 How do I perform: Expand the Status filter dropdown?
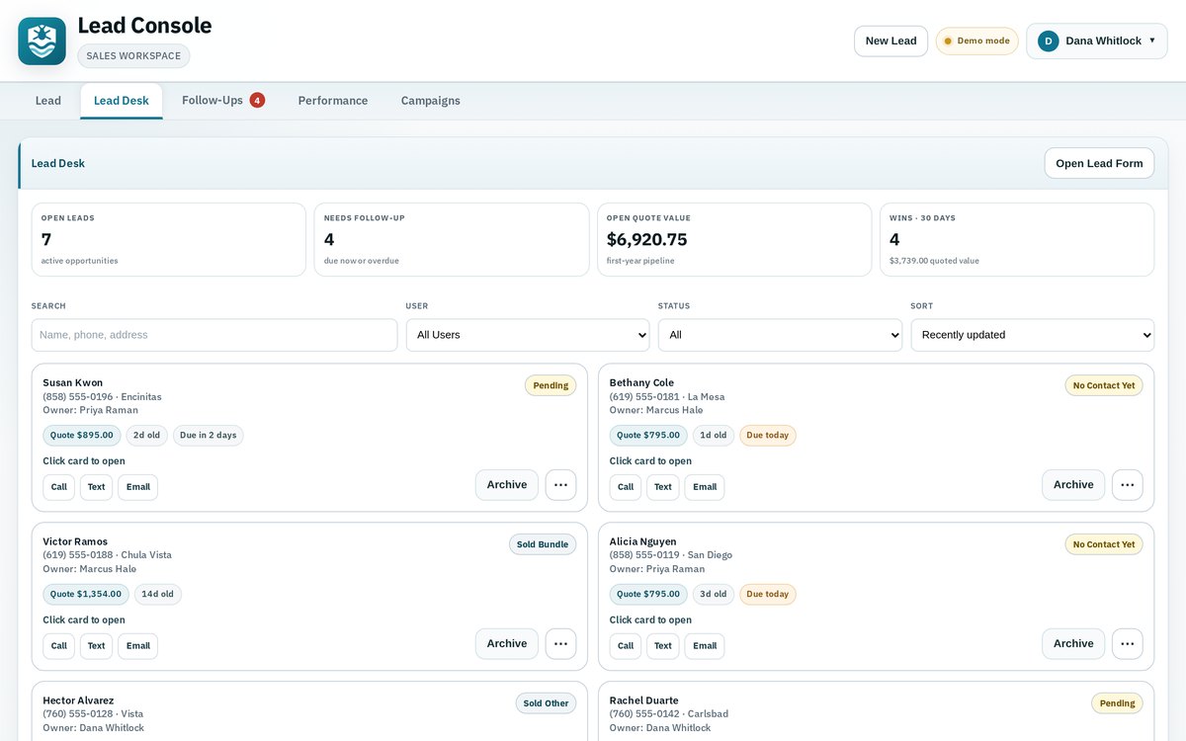780,335
